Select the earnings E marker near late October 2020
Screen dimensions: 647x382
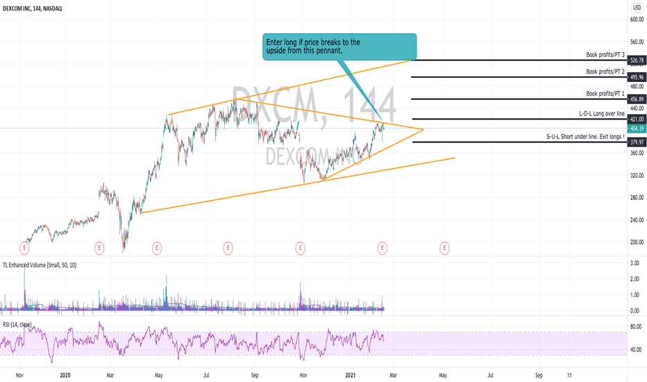tap(301, 248)
